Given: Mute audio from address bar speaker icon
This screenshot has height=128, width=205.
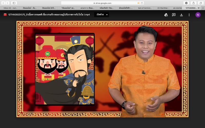Looking at the screenshot, I should click(x=139, y=3).
